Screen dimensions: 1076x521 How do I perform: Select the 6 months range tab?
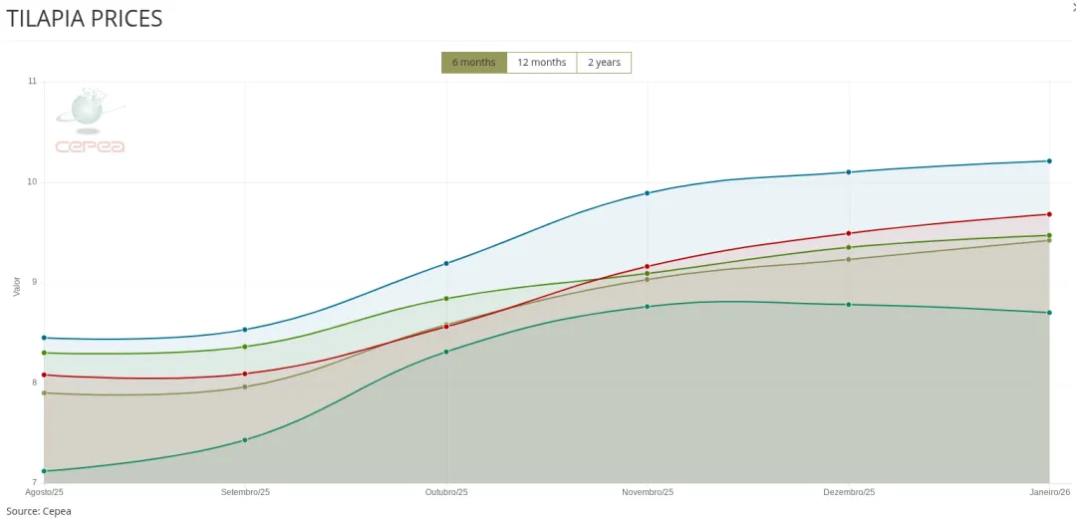(x=473, y=63)
